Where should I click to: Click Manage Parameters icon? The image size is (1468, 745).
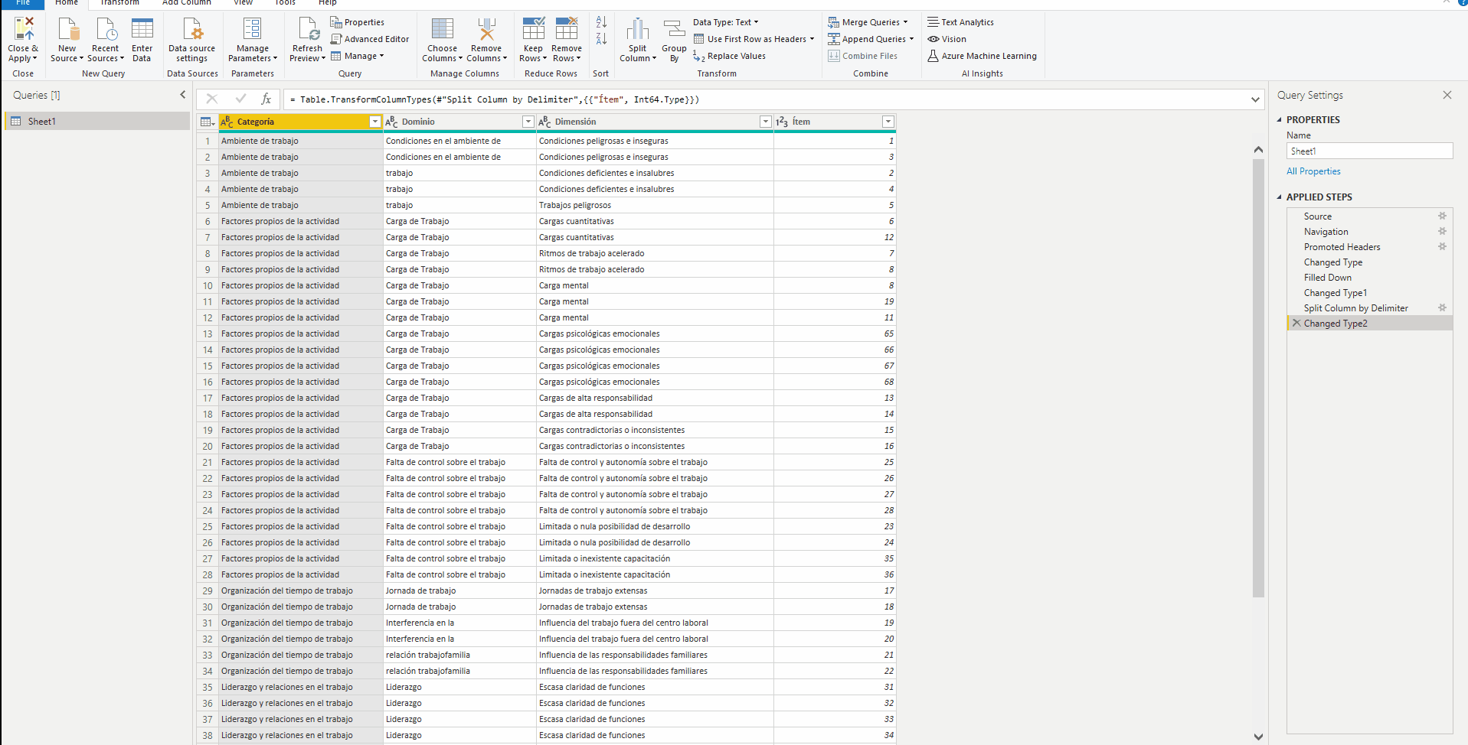253,29
